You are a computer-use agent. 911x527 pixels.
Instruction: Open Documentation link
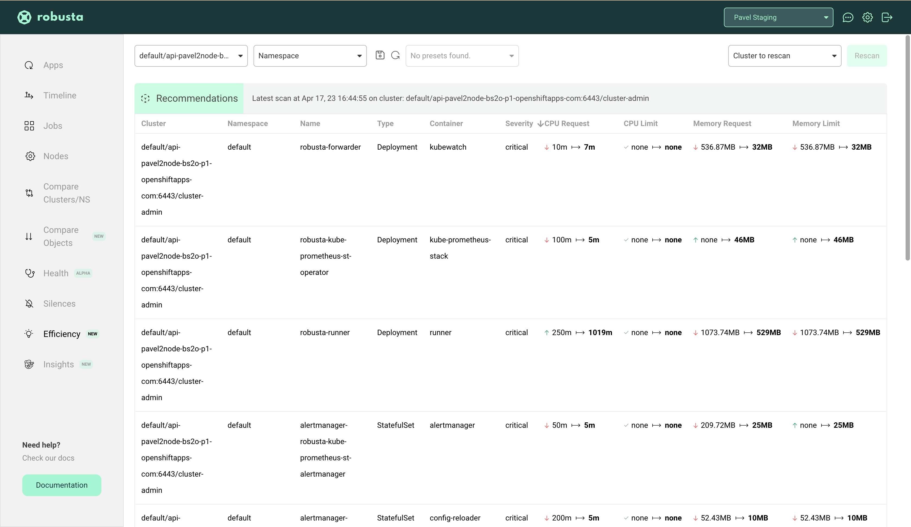tap(62, 485)
